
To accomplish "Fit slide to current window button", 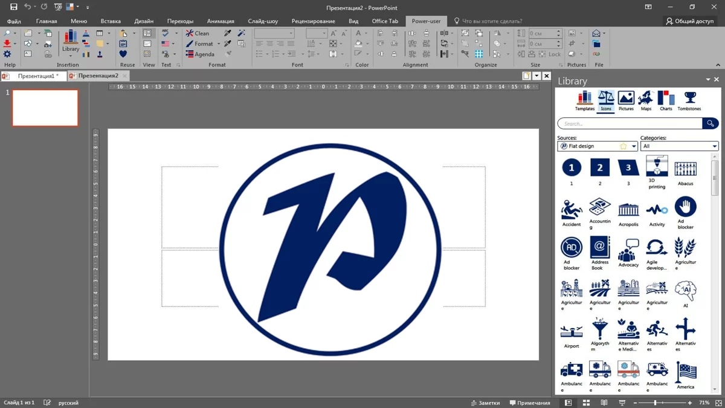I will point(718,403).
